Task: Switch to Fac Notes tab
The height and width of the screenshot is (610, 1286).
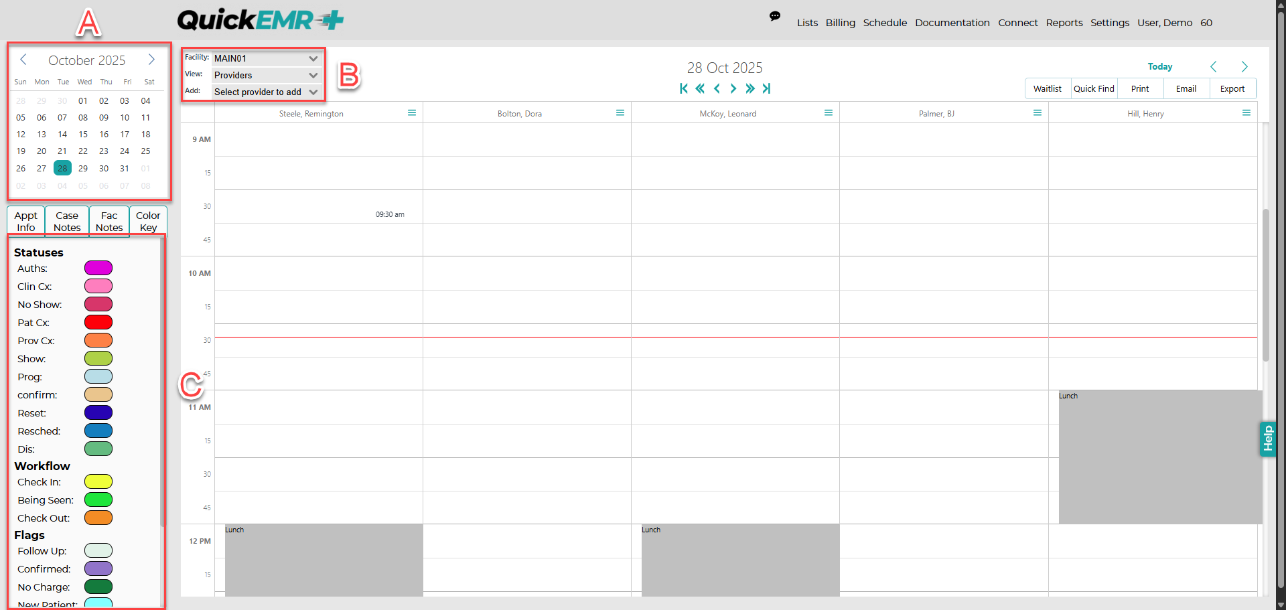Action: [x=109, y=221]
